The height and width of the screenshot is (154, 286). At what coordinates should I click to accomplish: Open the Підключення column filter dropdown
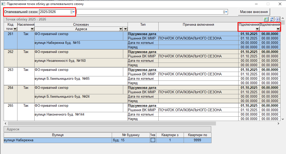257,29
